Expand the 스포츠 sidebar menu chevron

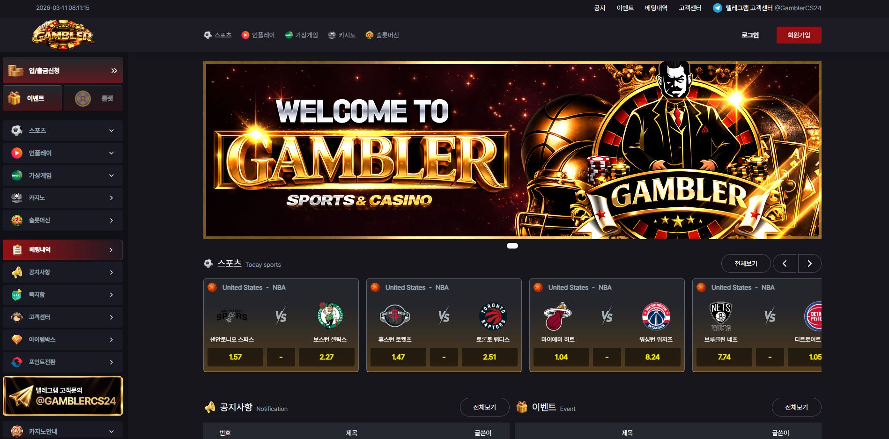[111, 131]
